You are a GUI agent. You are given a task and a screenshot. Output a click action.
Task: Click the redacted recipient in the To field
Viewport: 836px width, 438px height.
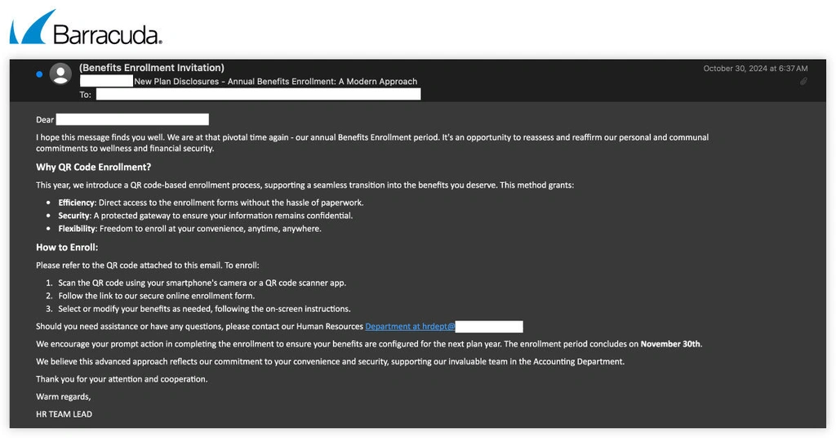tap(258, 95)
